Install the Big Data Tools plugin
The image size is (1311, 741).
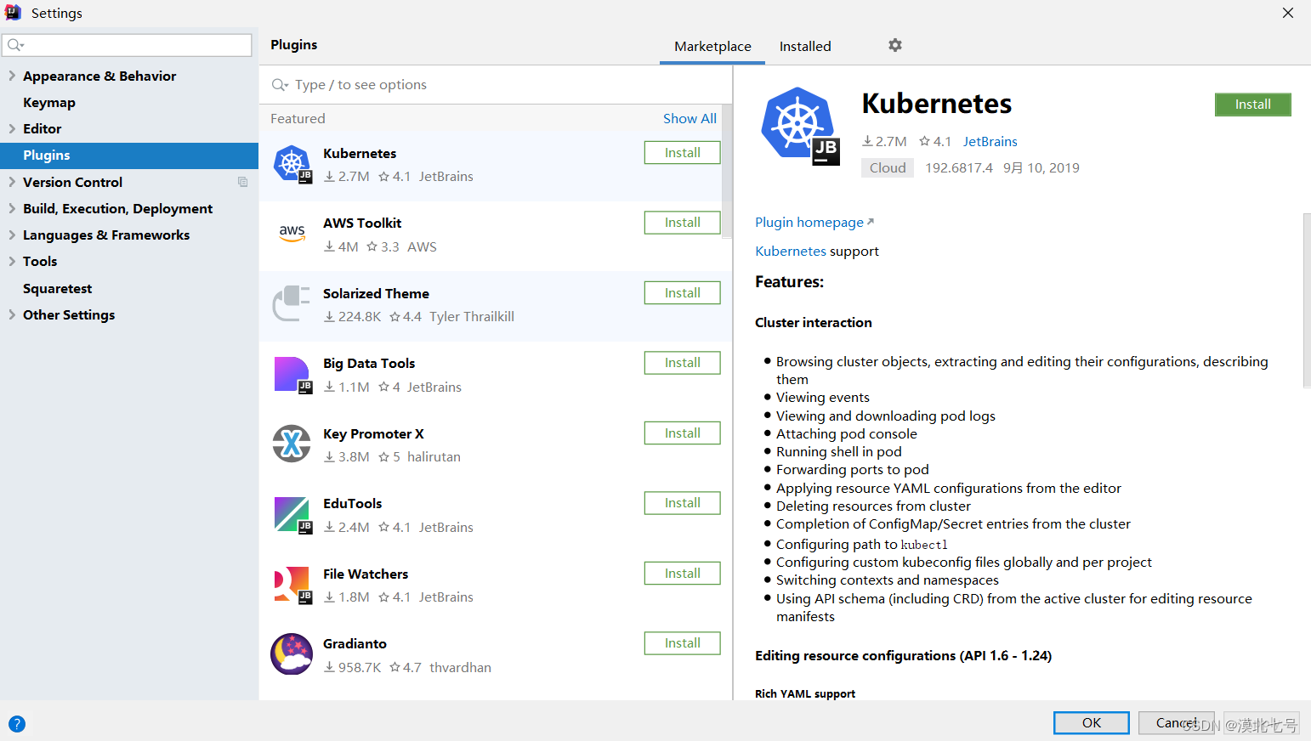683,363
